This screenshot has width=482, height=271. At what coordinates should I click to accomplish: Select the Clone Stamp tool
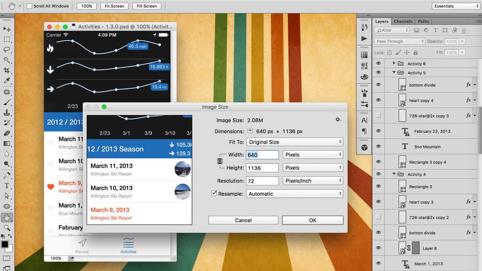coord(7,113)
